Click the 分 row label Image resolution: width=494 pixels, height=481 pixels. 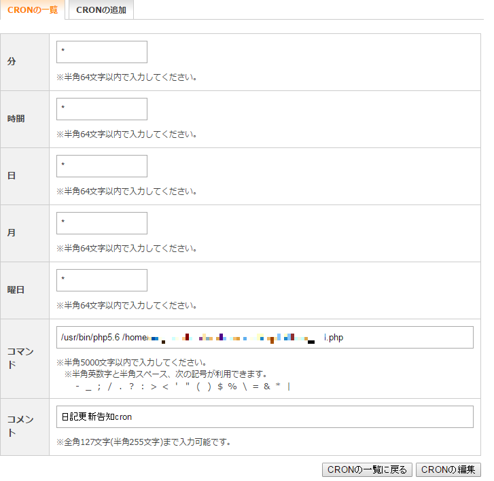click(12, 62)
